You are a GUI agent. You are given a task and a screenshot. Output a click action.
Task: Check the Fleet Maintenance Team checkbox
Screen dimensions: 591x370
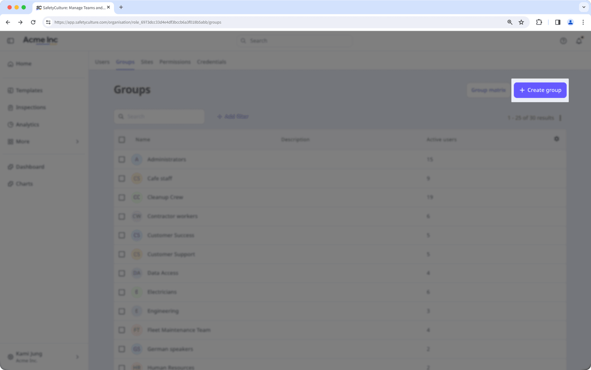(x=122, y=330)
